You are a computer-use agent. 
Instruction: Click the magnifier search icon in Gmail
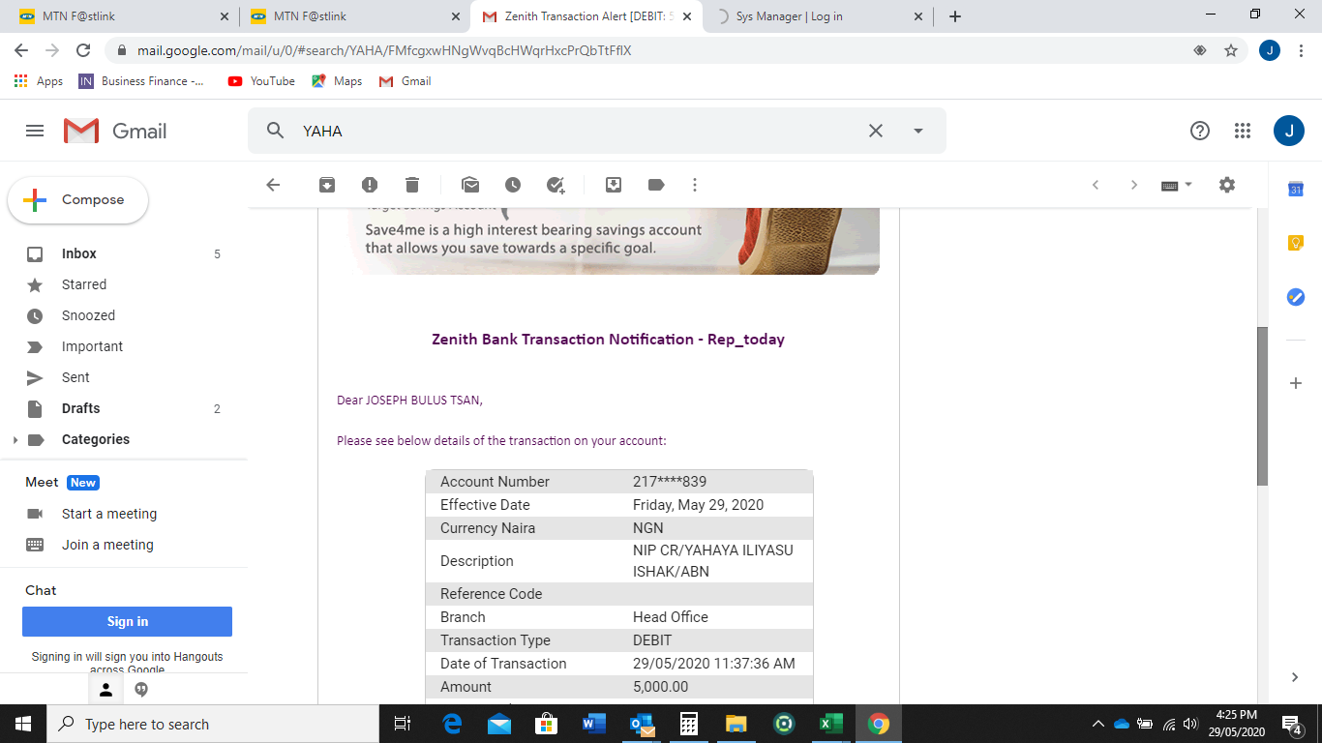point(276,131)
